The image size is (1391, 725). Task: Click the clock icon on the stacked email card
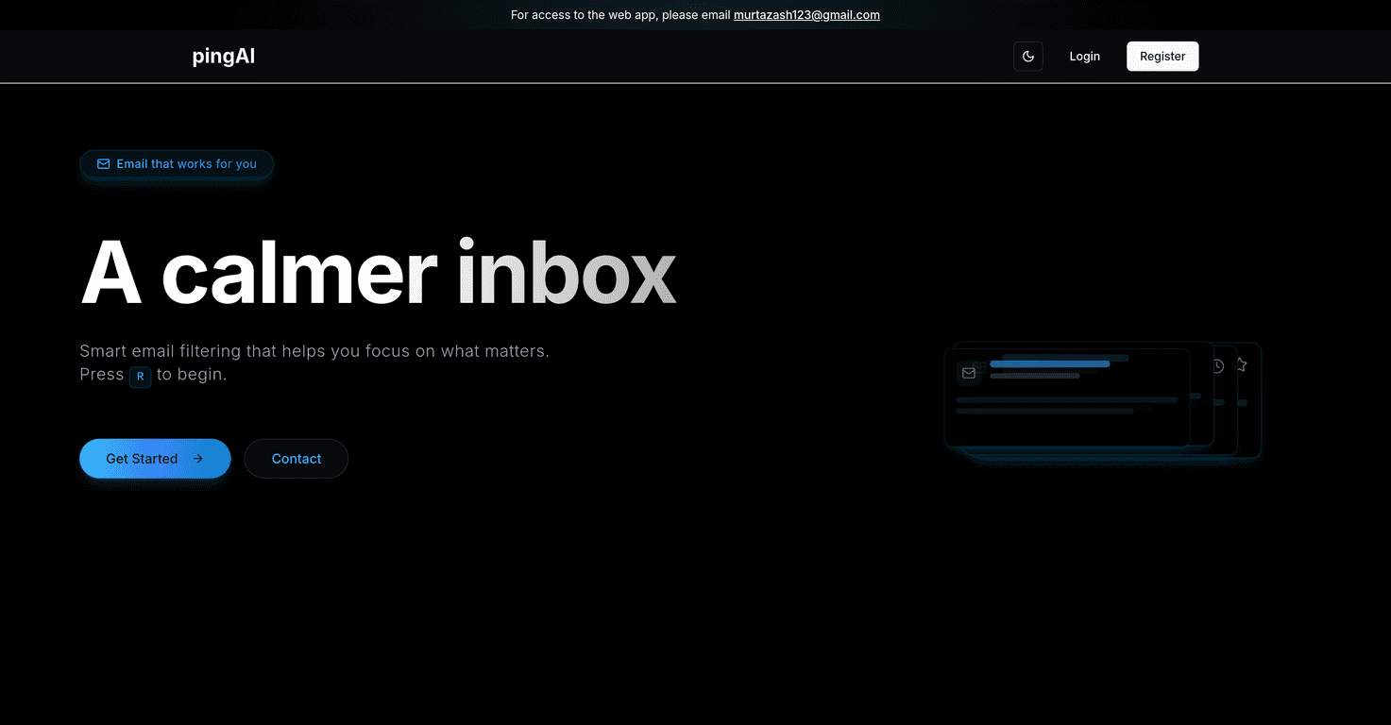[x=1217, y=365]
